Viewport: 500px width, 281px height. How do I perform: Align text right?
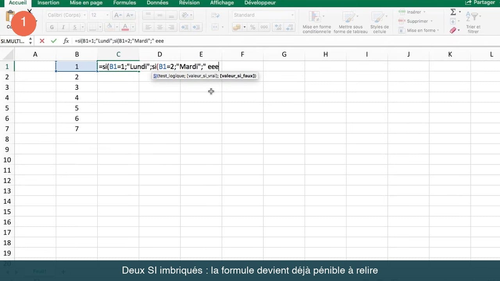point(171,27)
